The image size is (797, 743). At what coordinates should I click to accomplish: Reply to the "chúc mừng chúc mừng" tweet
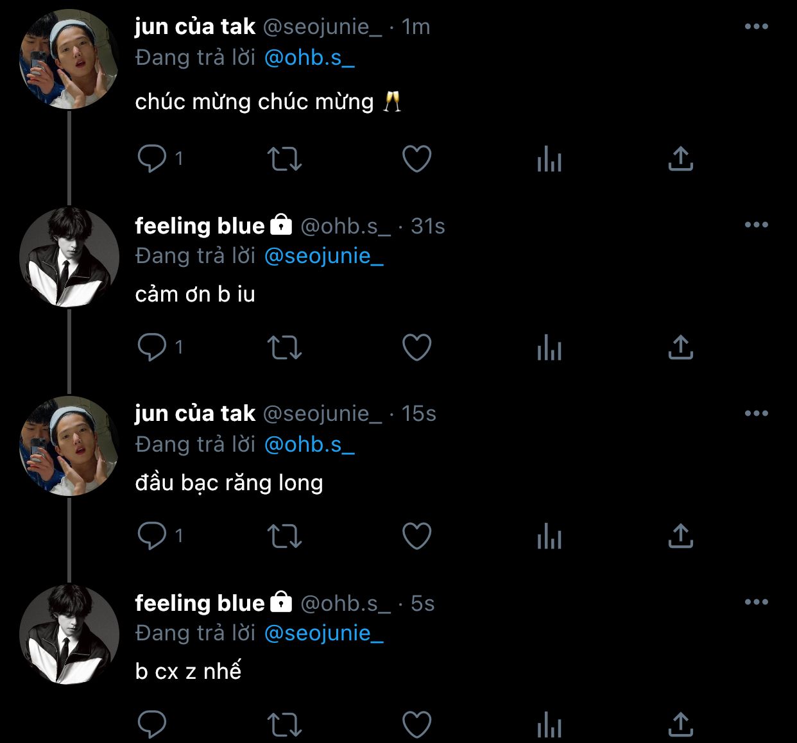(152, 158)
